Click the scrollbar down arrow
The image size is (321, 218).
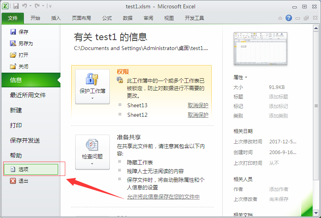pyautogui.click(x=316, y=213)
